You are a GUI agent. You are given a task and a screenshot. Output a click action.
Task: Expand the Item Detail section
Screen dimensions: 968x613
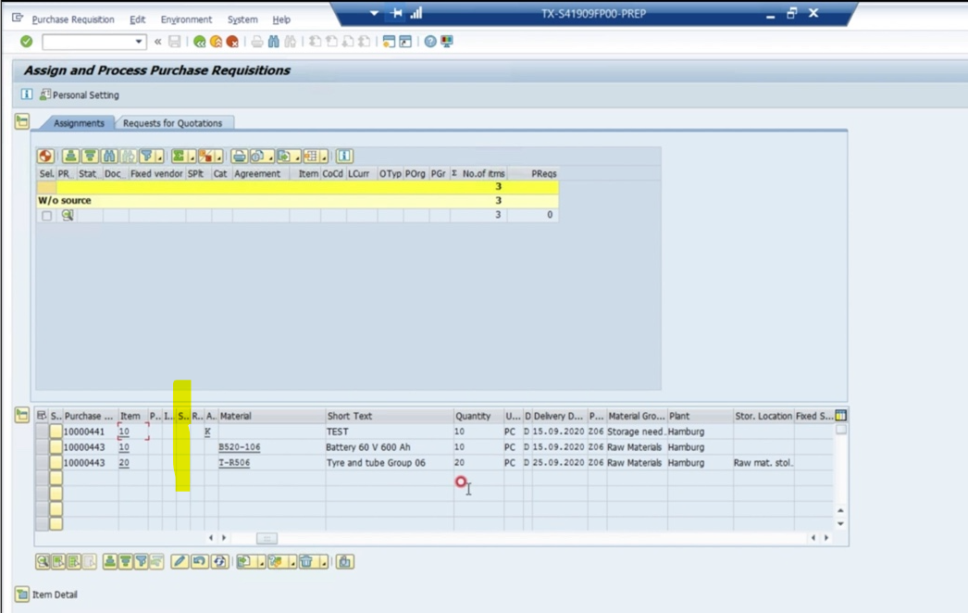(x=22, y=594)
